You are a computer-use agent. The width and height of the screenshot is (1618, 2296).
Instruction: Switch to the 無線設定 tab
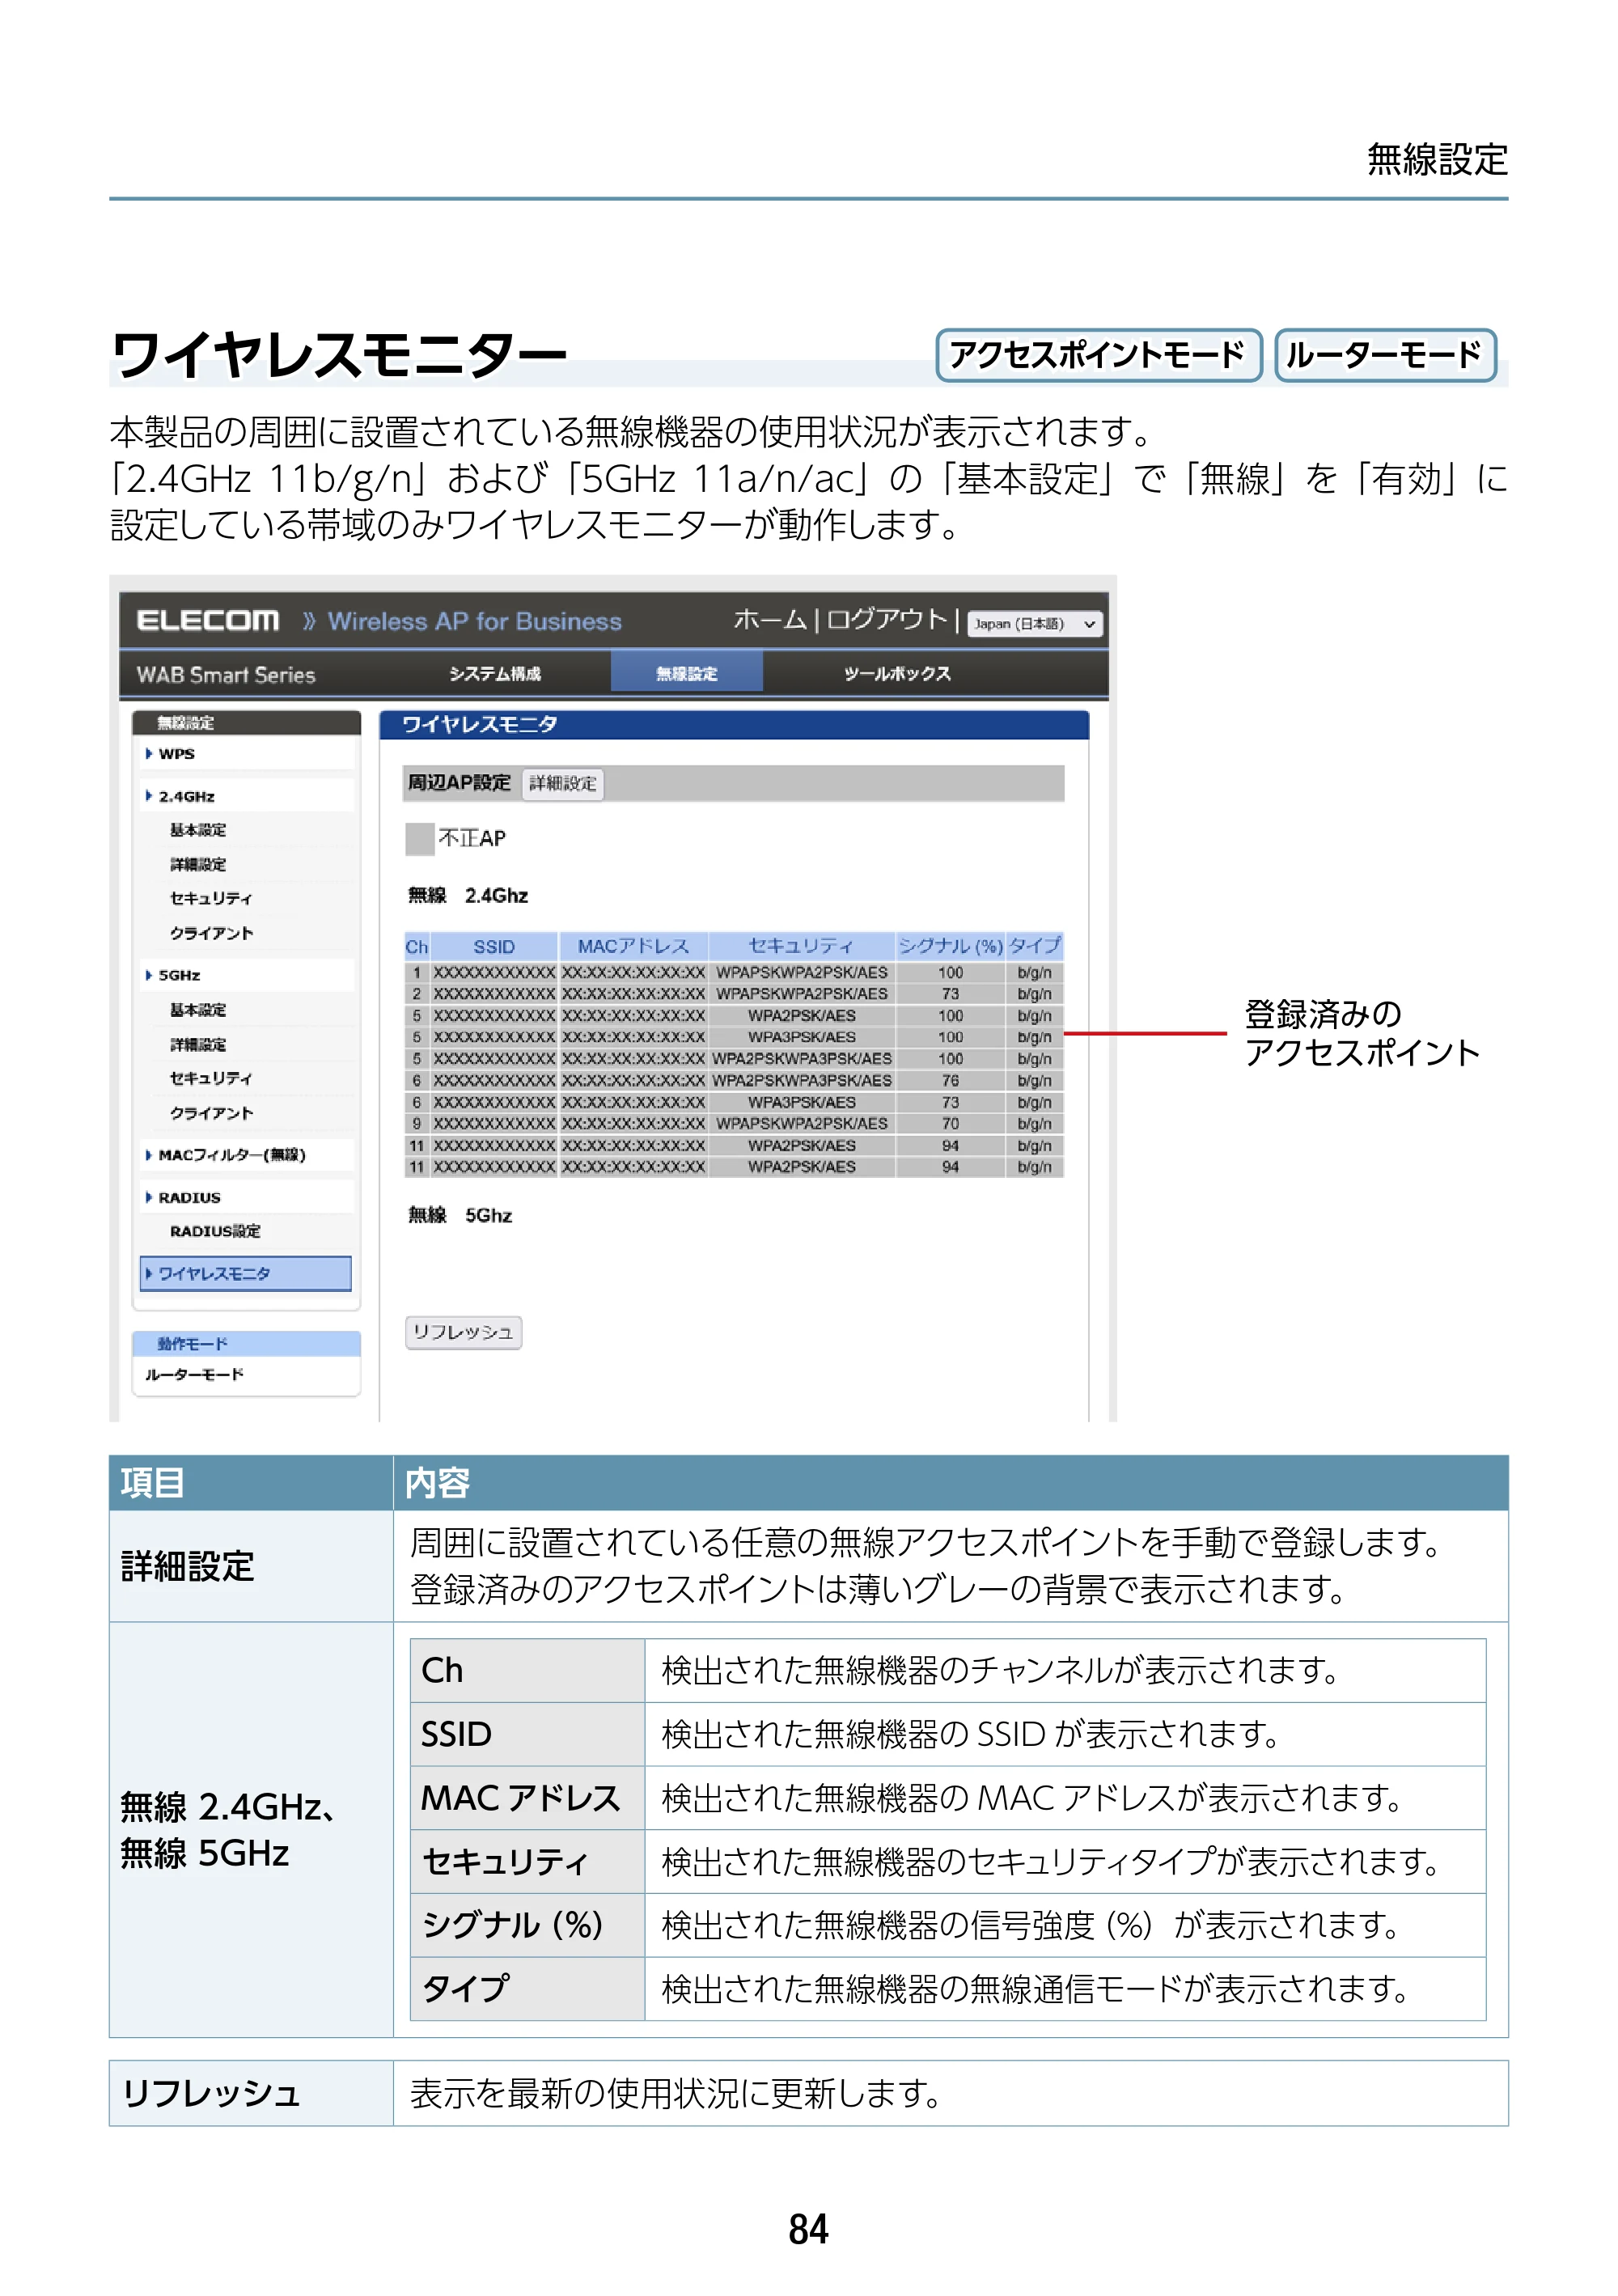[686, 673]
